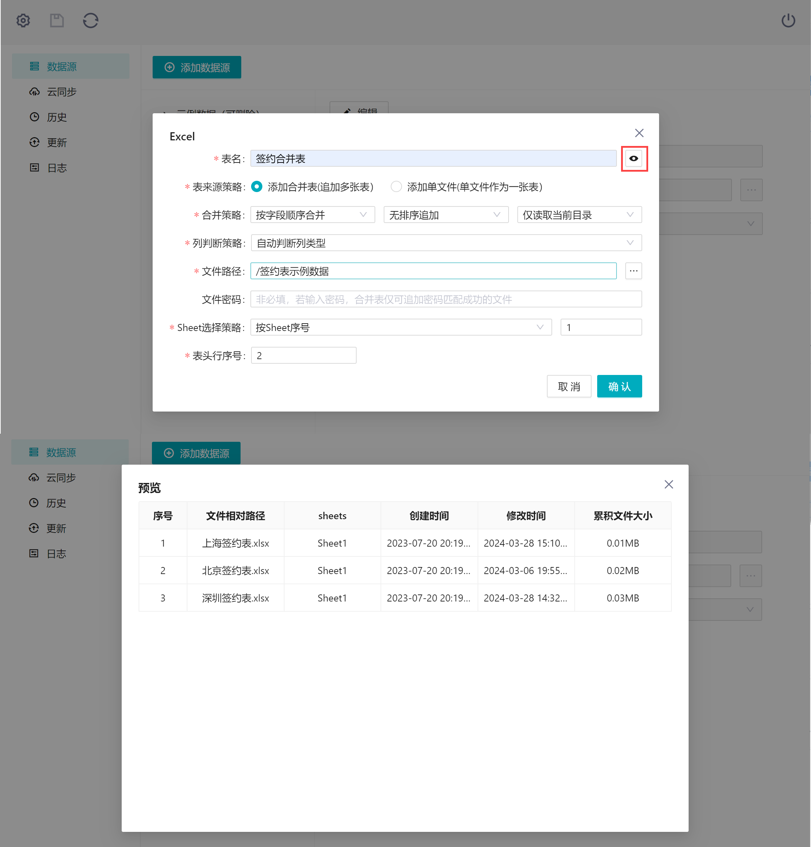
Task: Click the 取消 cancel button
Action: coord(569,386)
